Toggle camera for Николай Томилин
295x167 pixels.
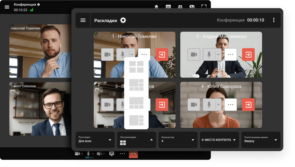(107, 54)
